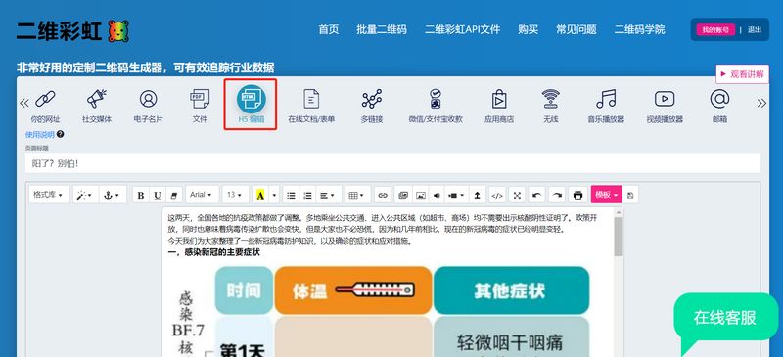
Task: Click the editor vertical scrollbar thumb
Action: [619, 237]
